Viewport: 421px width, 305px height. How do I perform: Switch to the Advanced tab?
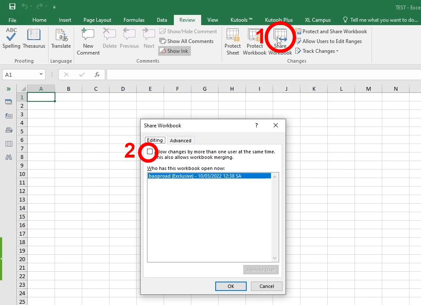(181, 140)
